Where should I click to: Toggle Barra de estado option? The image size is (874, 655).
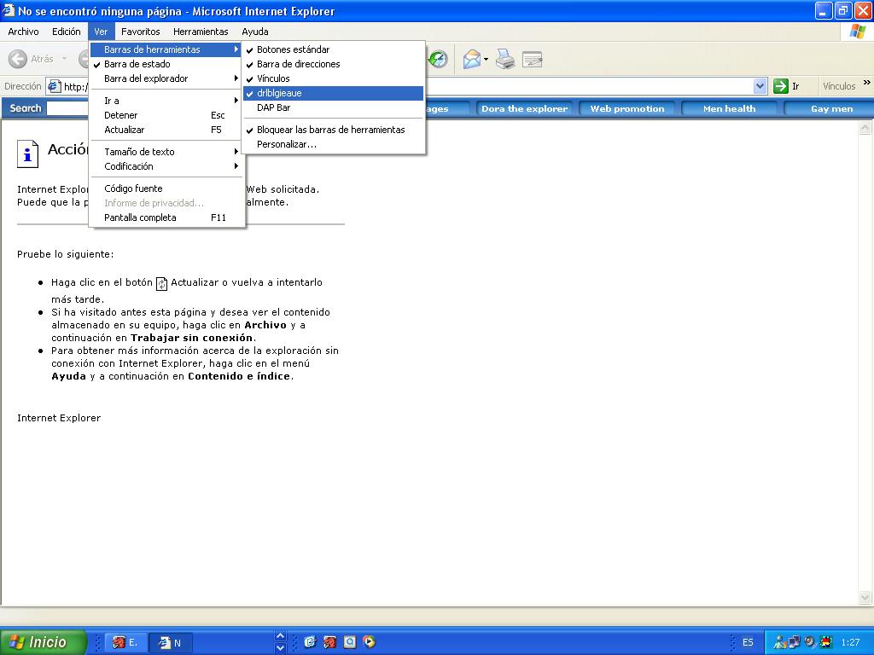tap(166, 64)
